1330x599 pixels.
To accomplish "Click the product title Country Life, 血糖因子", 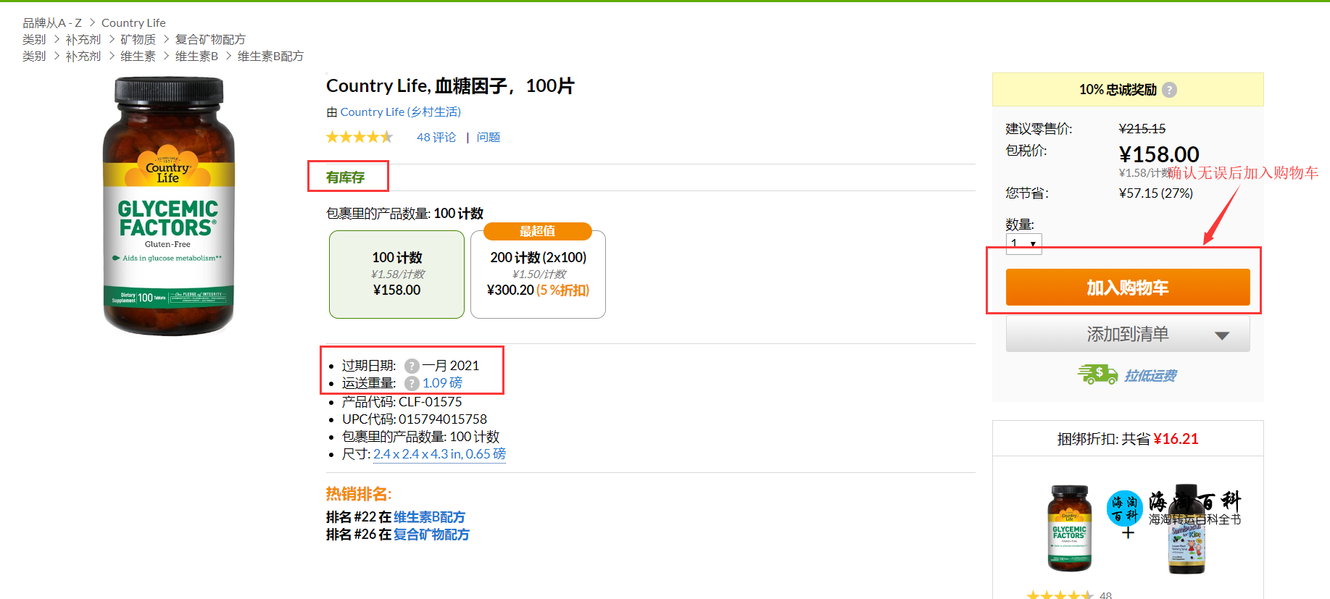I will click(x=450, y=86).
